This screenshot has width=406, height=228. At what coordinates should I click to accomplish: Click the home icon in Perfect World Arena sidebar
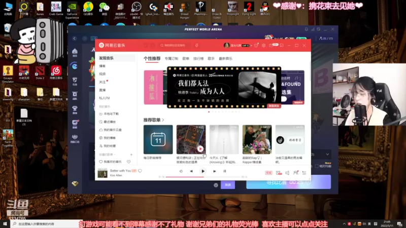[x=75, y=53]
